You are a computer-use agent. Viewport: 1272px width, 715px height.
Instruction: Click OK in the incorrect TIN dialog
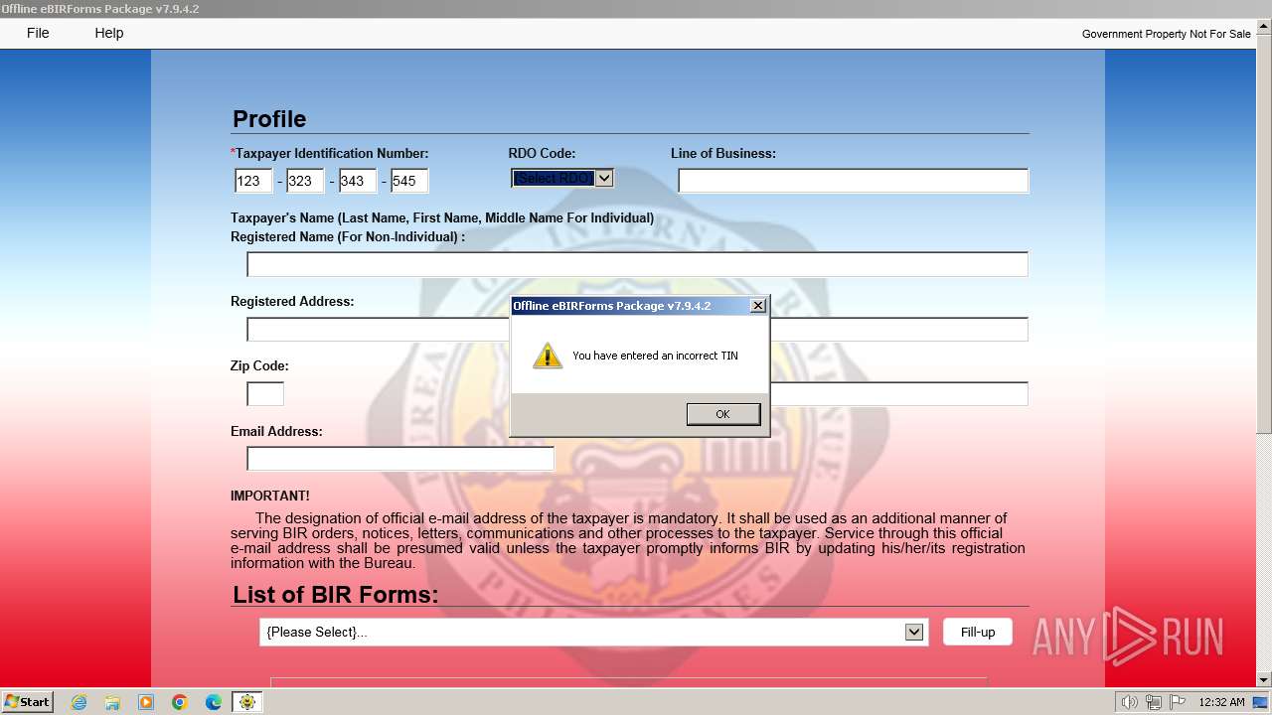click(722, 414)
